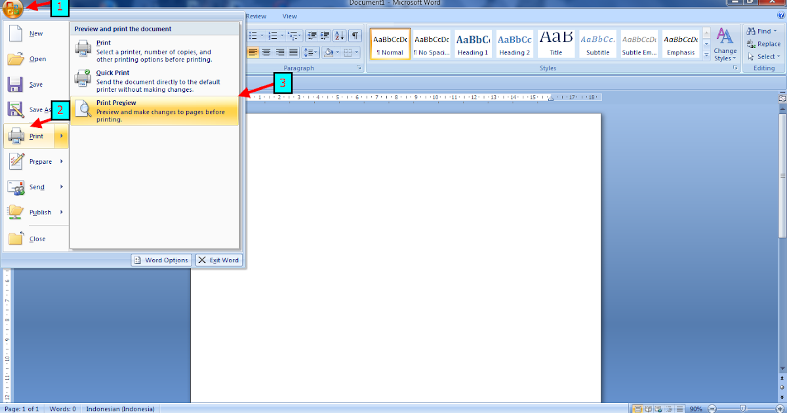Click the Borders icon
Screen dimensions: 787x413
tap(348, 52)
